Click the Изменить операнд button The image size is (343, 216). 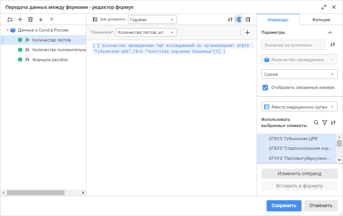coord(299,174)
